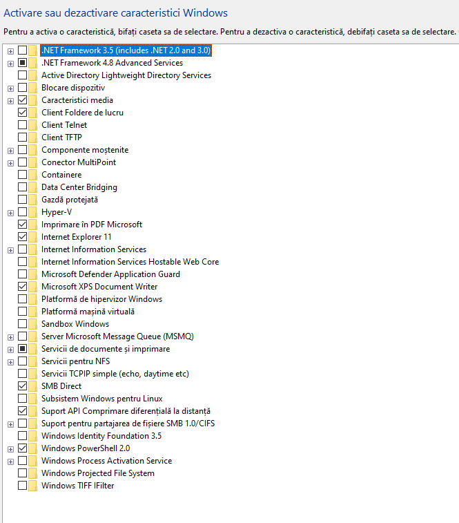Uncheck Microsoft XPS Document Writer checkbox

(22, 287)
